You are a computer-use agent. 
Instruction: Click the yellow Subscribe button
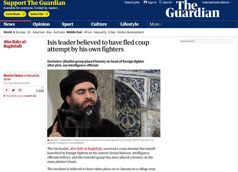click(x=39, y=14)
